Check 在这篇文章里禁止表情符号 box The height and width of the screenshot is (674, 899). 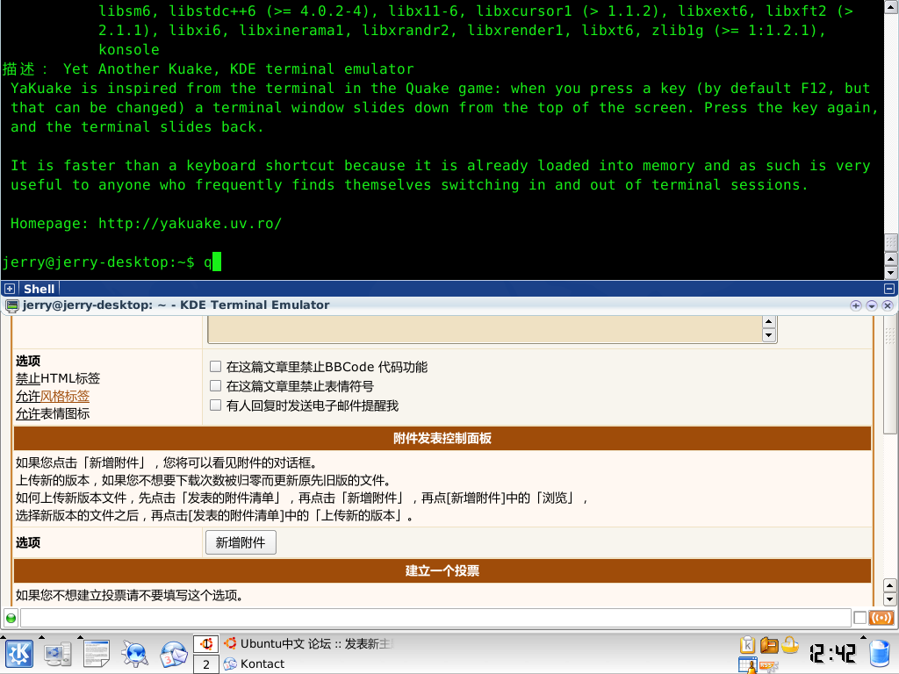click(216, 386)
